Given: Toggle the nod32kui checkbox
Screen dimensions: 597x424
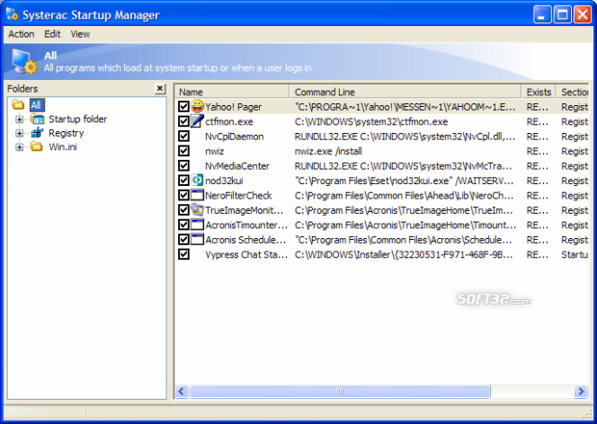Looking at the screenshot, I should click(x=183, y=181).
